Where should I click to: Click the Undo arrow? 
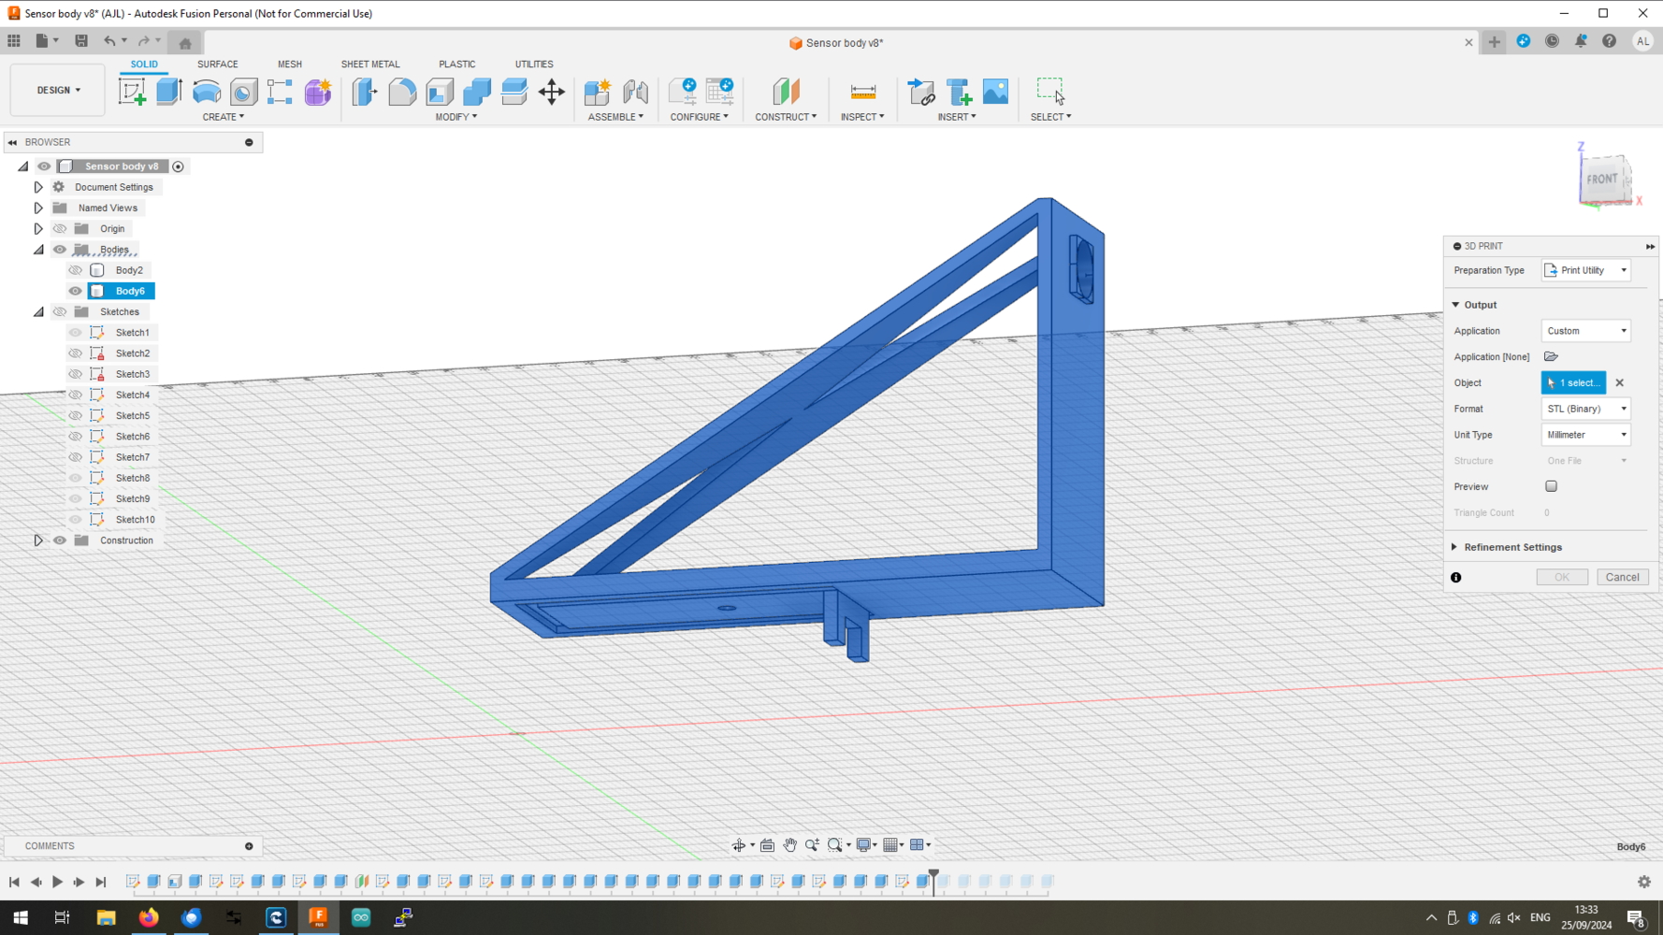pos(109,41)
